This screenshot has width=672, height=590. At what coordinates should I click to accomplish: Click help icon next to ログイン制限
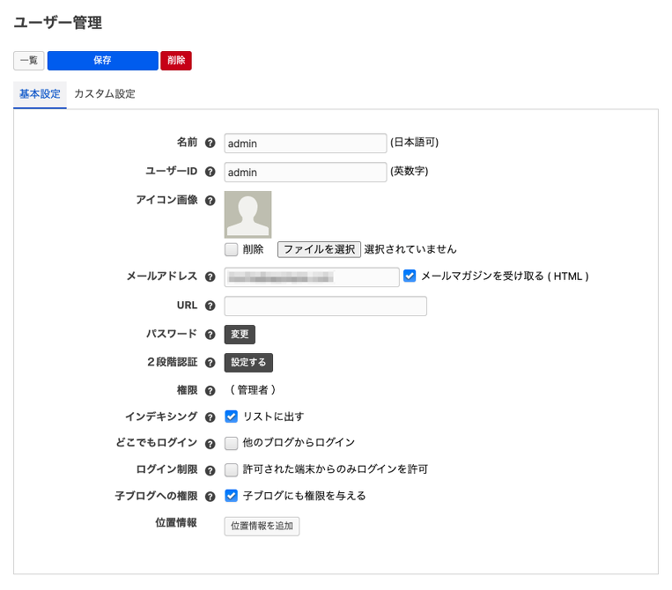tap(210, 469)
